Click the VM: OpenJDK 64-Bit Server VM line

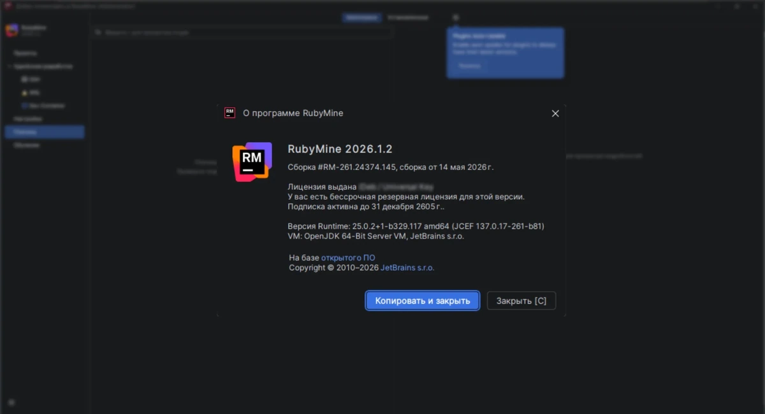click(376, 236)
